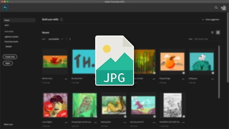Click cloud badge on reclining bear thumbnail
The image size is (229, 129).
click(125, 117)
